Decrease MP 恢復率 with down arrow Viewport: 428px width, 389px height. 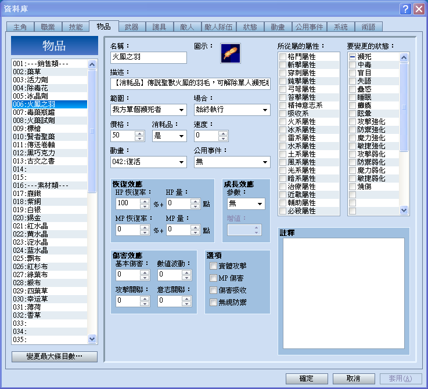point(145,233)
